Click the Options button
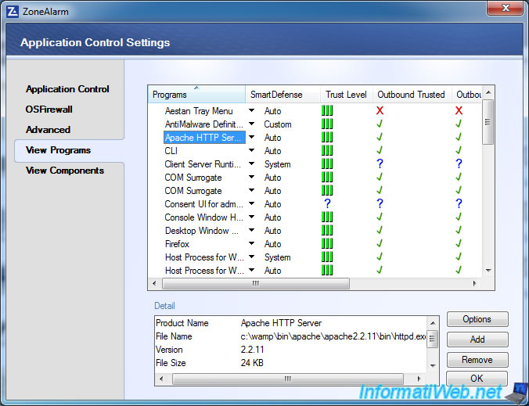The image size is (529, 406). (477, 319)
